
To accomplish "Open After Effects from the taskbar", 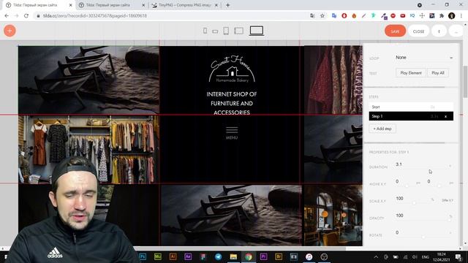I will [188, 256].
